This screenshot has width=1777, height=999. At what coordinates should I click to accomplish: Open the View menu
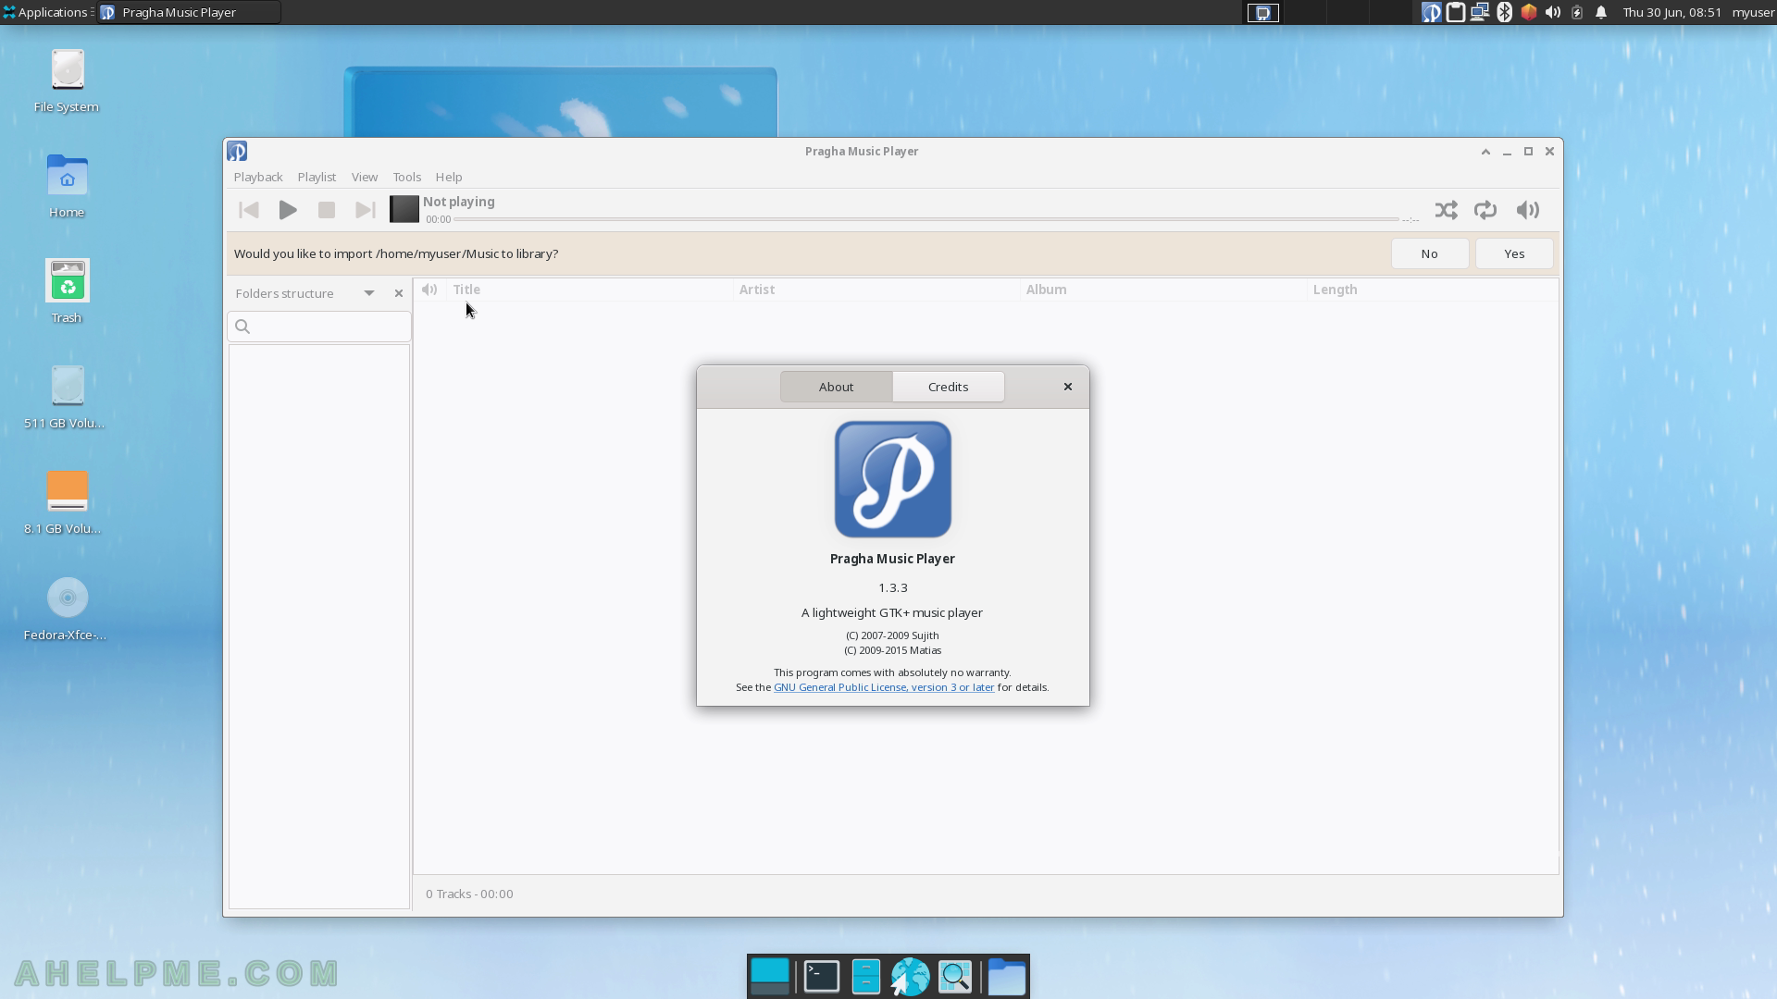pos(365,177)
